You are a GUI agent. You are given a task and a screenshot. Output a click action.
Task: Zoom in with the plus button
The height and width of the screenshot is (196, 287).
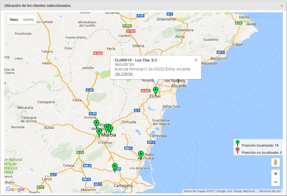pyautogui.click(x=275, y=174)
